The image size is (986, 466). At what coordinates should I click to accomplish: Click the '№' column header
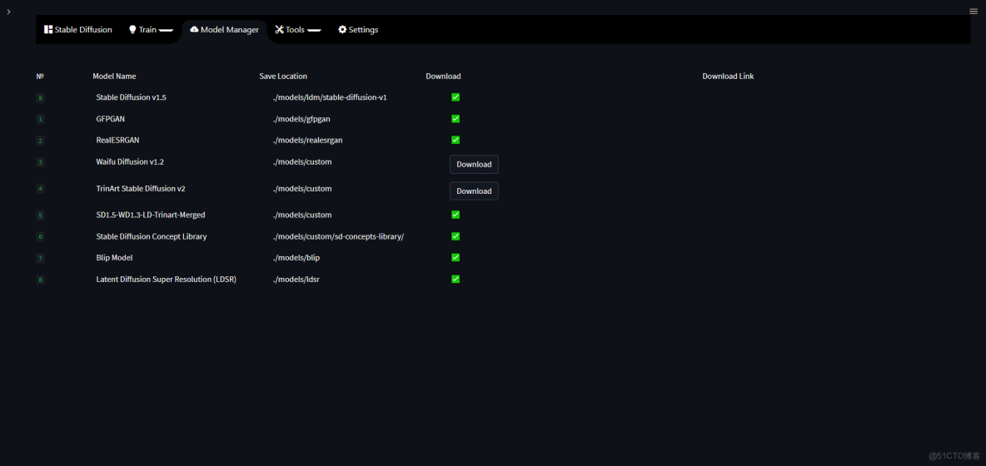40,76
